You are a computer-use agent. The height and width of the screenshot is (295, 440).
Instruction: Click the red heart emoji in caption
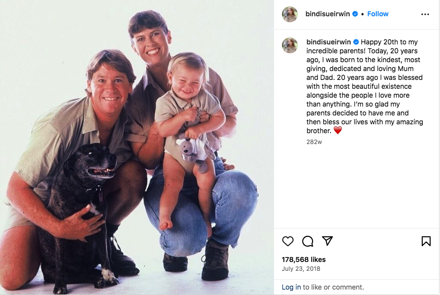(x=338, y=130)
